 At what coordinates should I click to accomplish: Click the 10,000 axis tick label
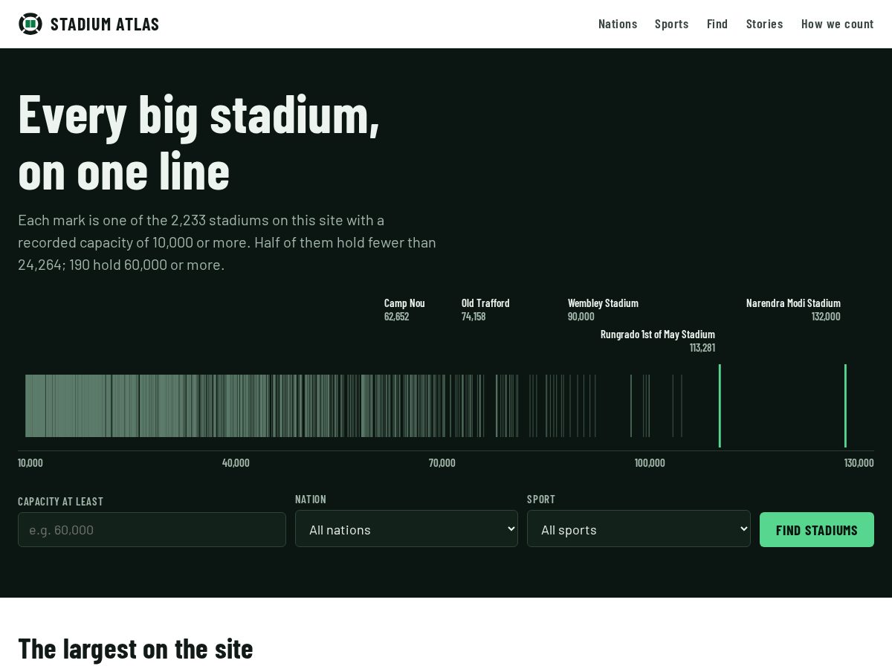30,462
